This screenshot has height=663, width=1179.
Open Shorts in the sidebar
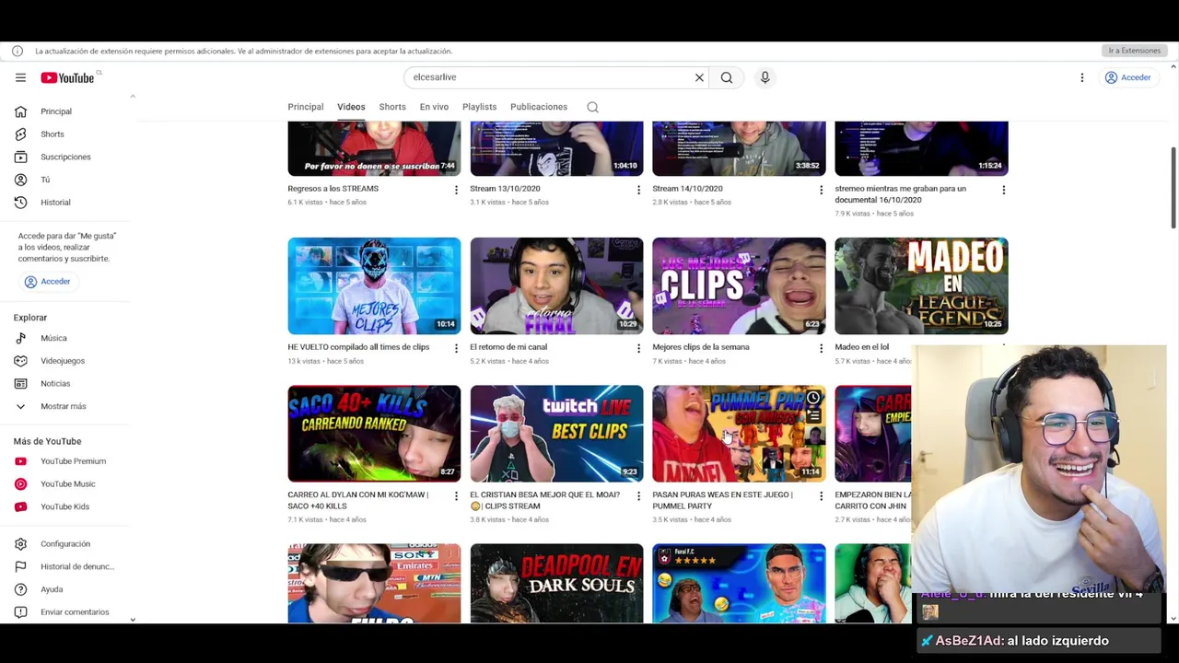pos(66,134)
